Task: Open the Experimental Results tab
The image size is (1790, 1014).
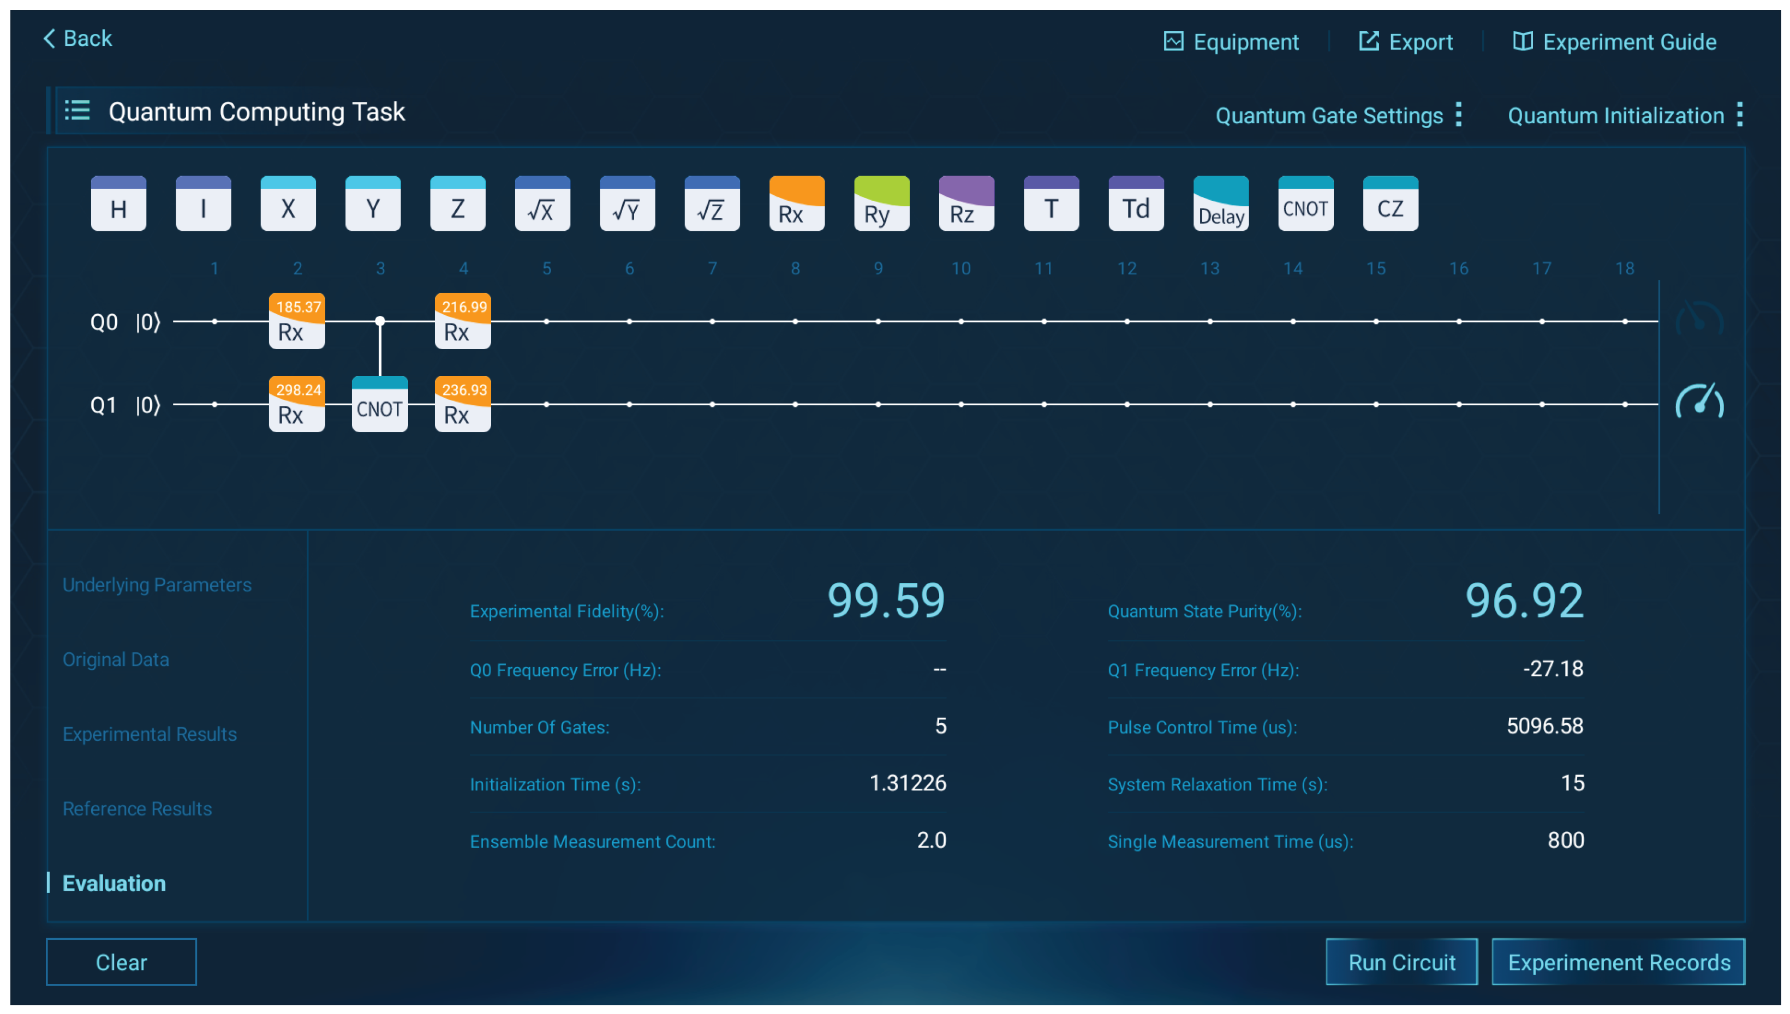Action: click(149, 733)
